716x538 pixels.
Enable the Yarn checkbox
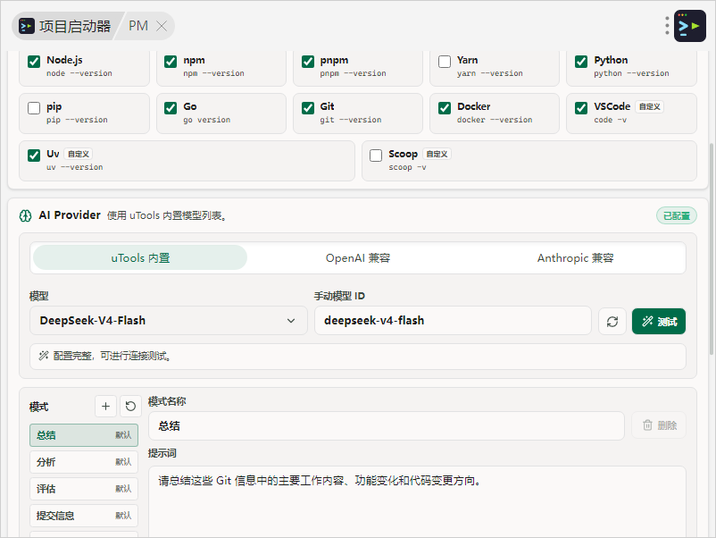[445, 62]
